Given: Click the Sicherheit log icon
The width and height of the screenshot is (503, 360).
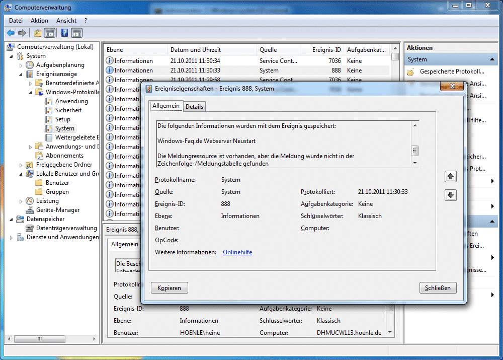Looking at the screenshot, I should pos(49,110).
